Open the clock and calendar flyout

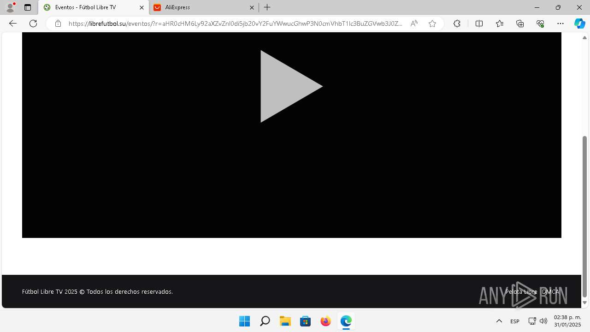click(567, 321)
